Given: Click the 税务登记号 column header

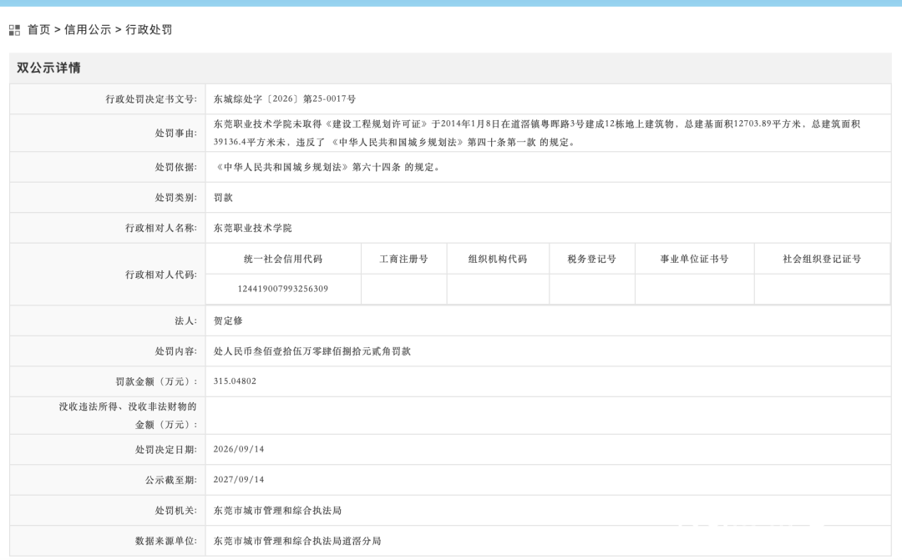Looking at the screenshot, I should [x=592, y=259].
